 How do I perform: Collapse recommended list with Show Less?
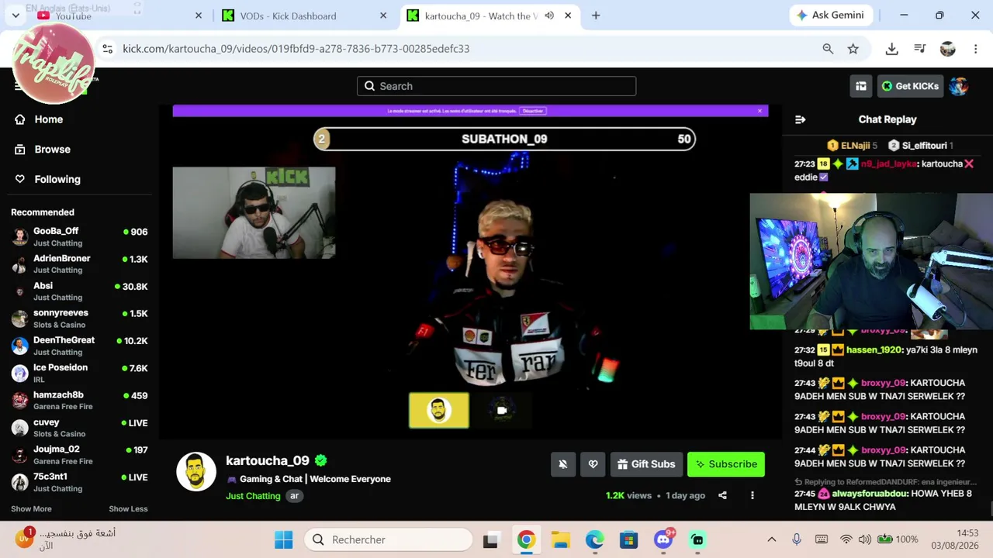pyautogui.click(x=128, y=509)
